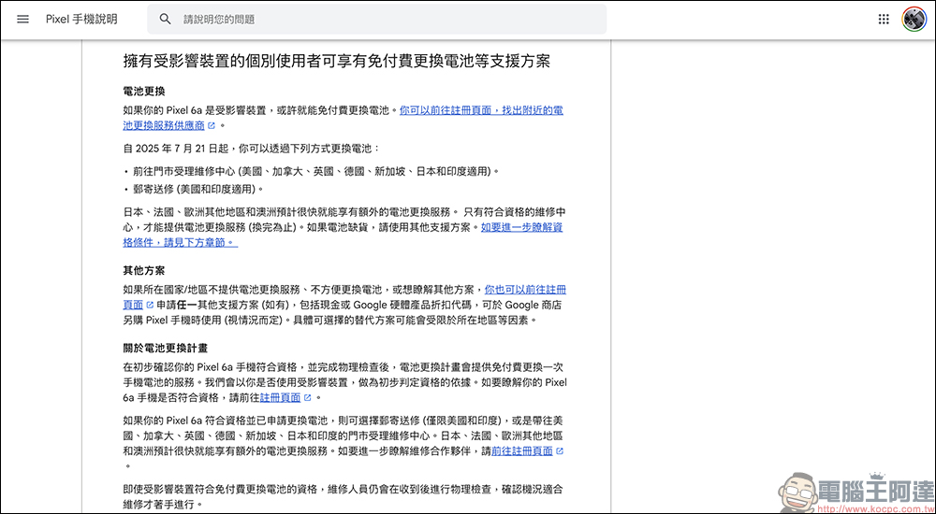The height and width of the screenshot is (514, 936).
Task: Click the search field '請說明您的問題'
Action: point(376,19)
